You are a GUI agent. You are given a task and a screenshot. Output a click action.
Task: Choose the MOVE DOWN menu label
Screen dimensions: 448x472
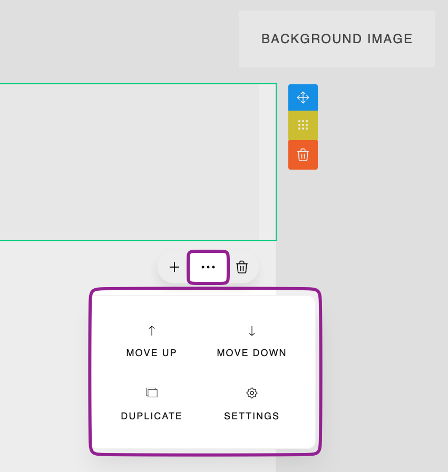click(252, 353)
